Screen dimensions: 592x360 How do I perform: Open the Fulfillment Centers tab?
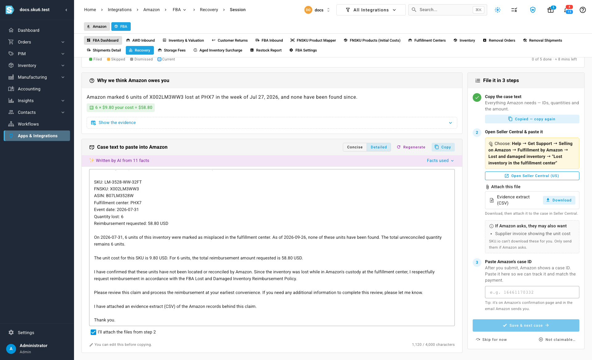[x=427, y=40]
